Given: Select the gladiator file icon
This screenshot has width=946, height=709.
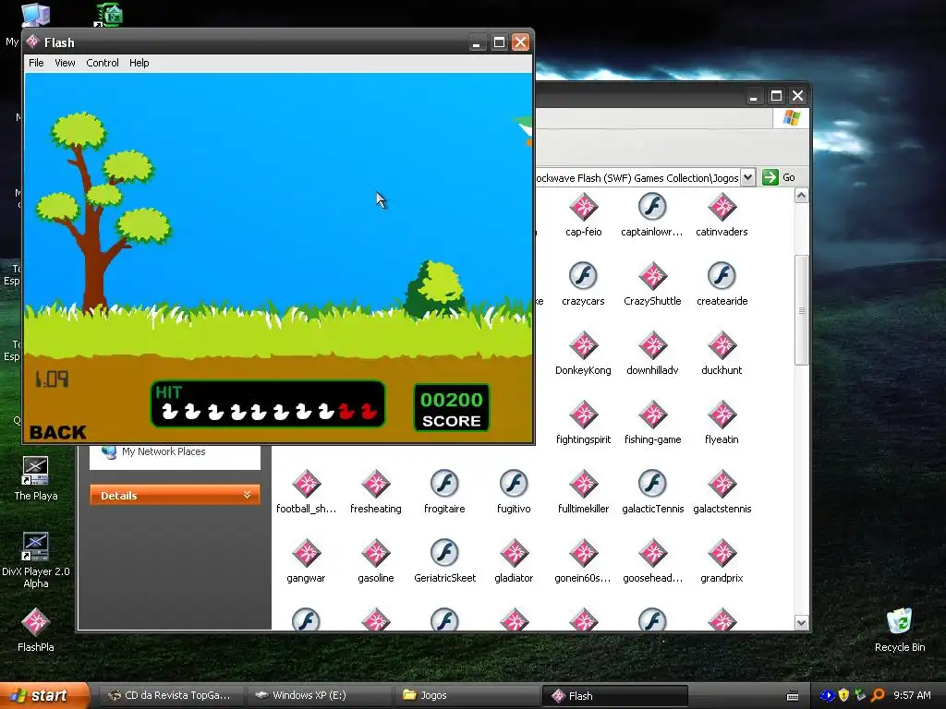Looking at the screenshot, I should click(x=514, y=554).
